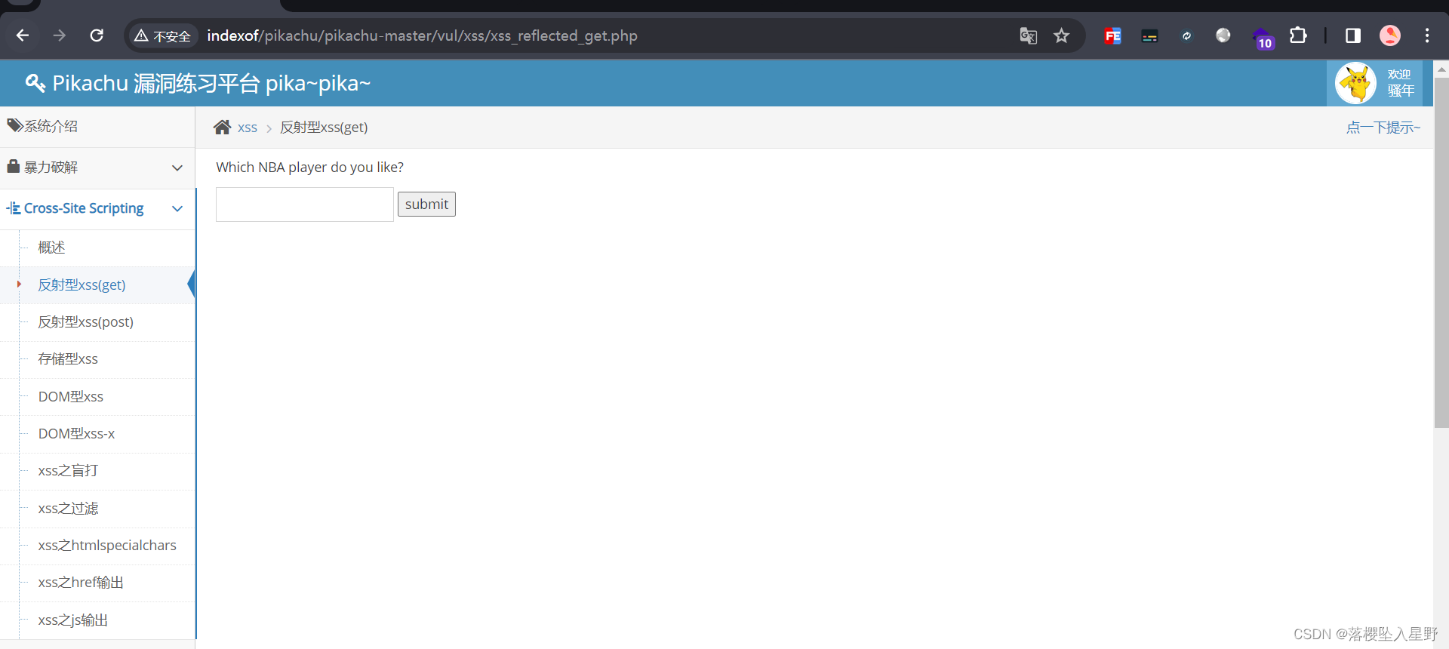Click the scrollbar up arrow
1449x649 pixels.
(1441, 69)
